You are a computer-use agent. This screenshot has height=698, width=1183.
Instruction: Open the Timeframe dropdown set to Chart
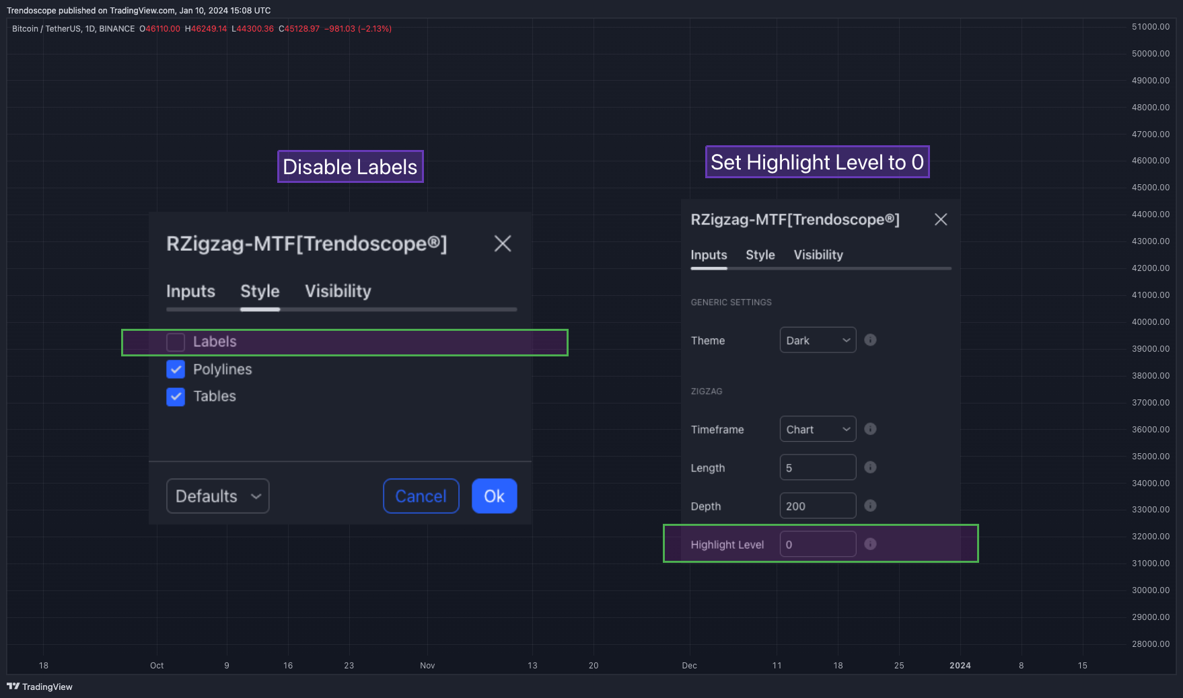pyautogui.click(x=818, y=429)
